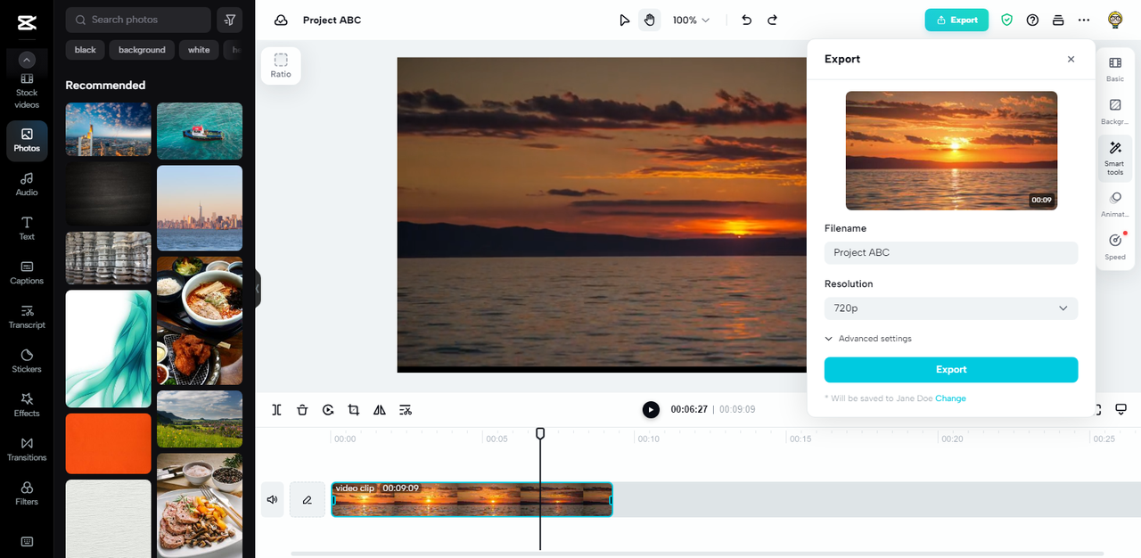Edit the Filename field
1141x558 pixels.
coord(951,252)
